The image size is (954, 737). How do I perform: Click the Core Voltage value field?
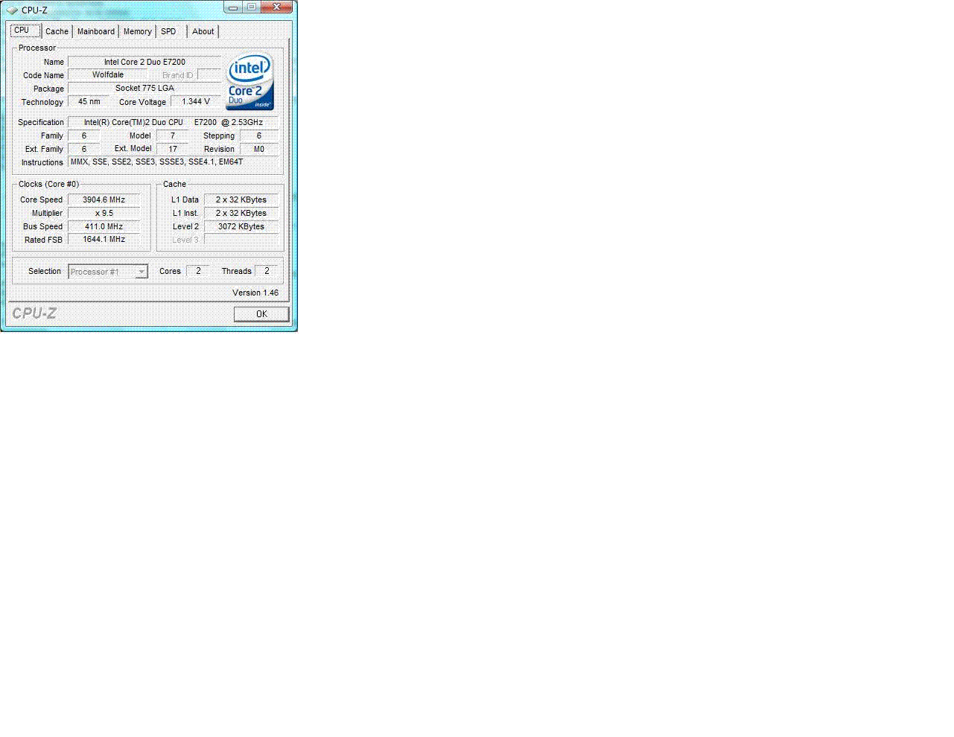pyautogui.click(x=196, y=101)
